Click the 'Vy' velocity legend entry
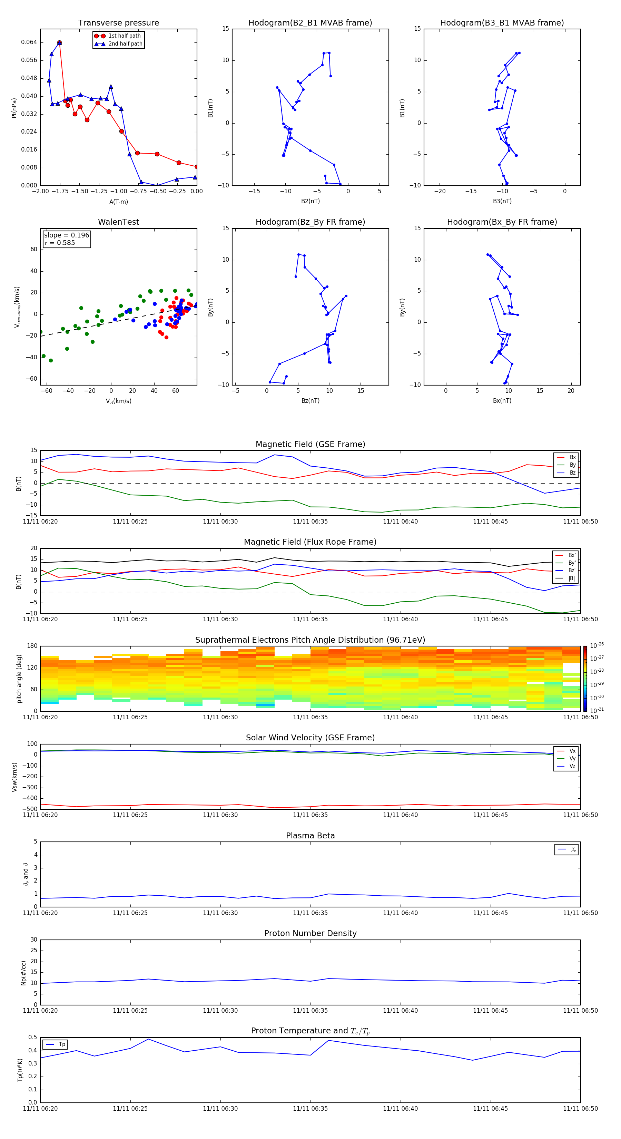This screenshot has height=1139, width=621. coord(566,759)
